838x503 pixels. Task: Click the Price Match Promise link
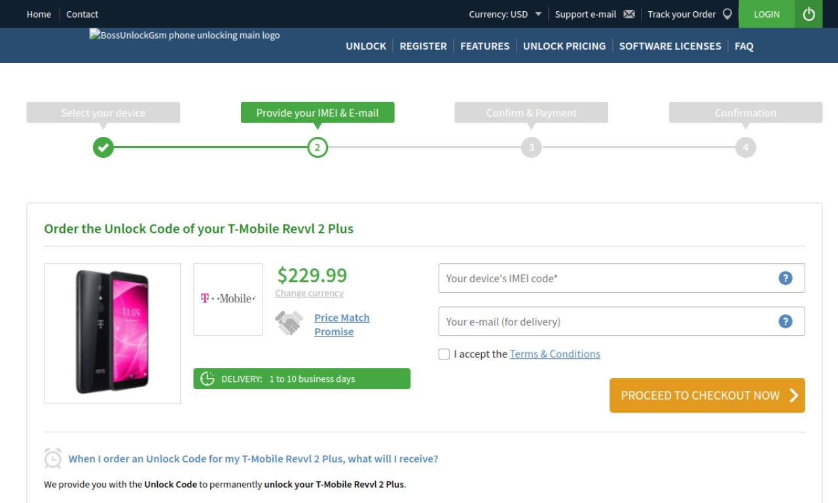pos(342,325)
